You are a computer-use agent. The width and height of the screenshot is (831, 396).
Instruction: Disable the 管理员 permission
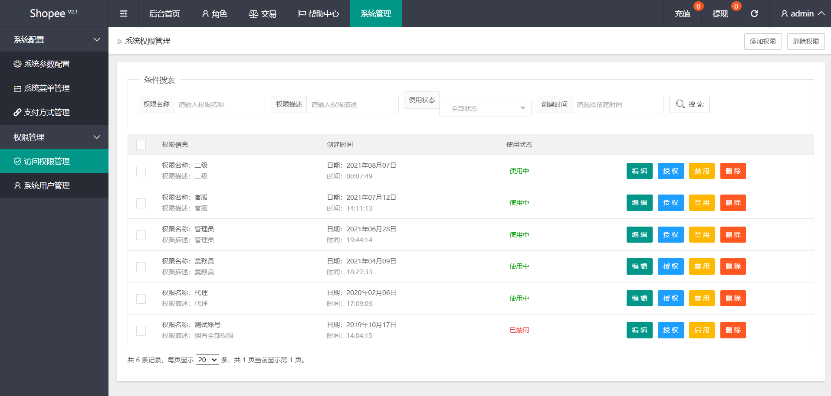pos(702,235)
